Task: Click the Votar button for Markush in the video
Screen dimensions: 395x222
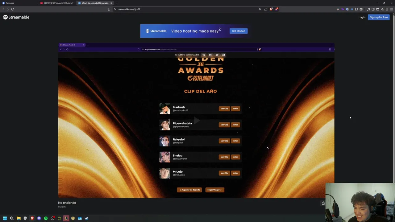Action: 235,109
